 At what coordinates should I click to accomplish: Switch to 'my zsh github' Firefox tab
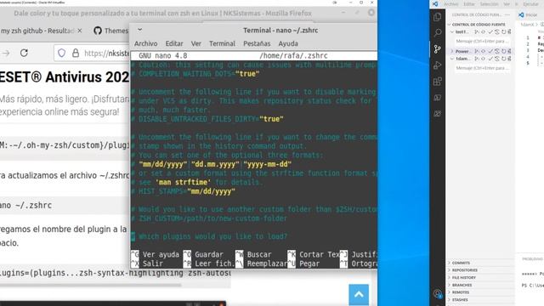[37, 31]
